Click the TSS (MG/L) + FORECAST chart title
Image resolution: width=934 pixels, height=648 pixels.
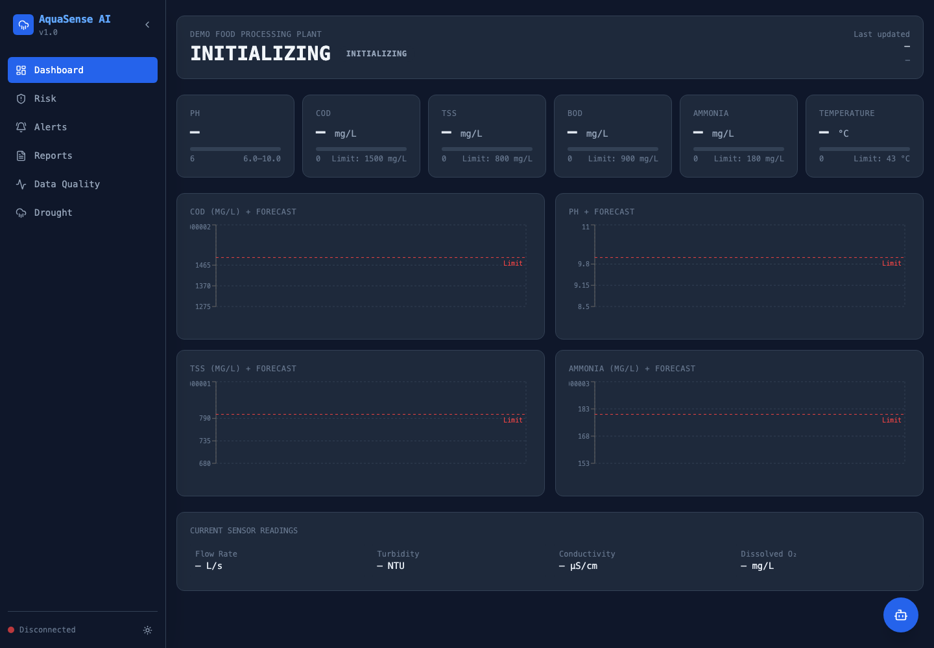243,369
